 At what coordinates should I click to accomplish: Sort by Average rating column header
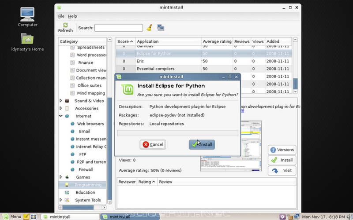217,41
